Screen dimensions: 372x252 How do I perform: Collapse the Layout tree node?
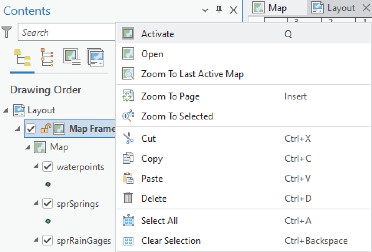point(5,111)
